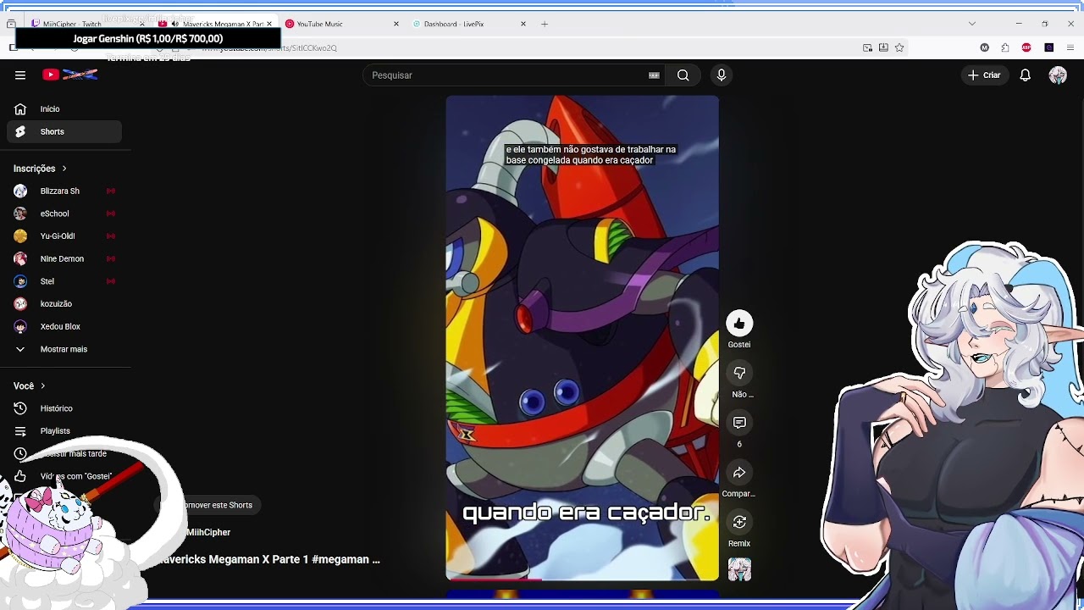Click the red ABP extension icon
The height and width of the screenshot is (610, 1084).
coord(1026,47)
